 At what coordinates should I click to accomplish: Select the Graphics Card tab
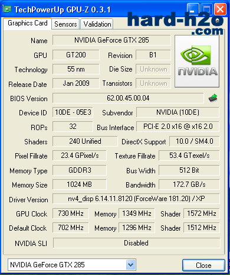(28, 23)
